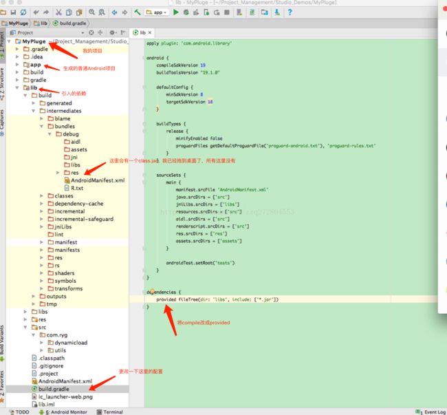Screen dimensions: 447x415
Task: Open the Favorites side tab
Action: [x=2, y=387]
